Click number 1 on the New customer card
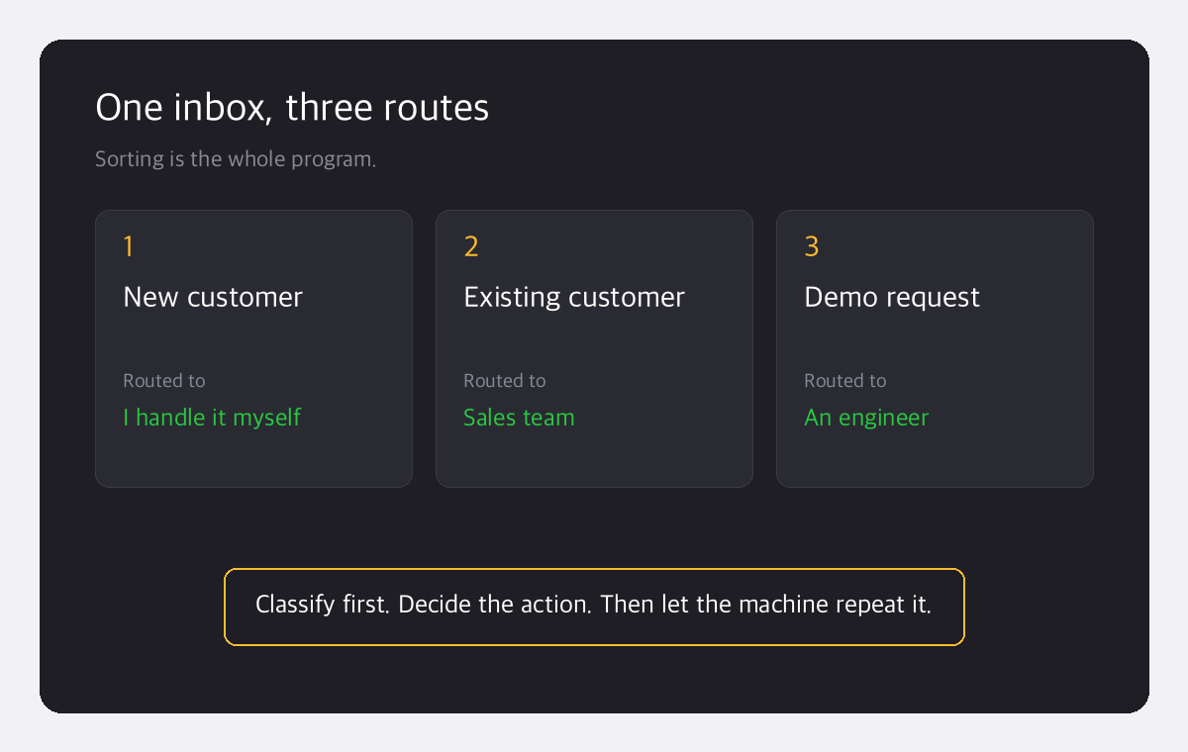This screenshot has width=1188, height=752. [x=128, y=246]
